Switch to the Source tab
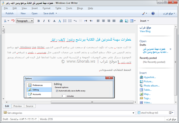The height and width of the screenshot is (123, 179). click(x=30, y=106)
